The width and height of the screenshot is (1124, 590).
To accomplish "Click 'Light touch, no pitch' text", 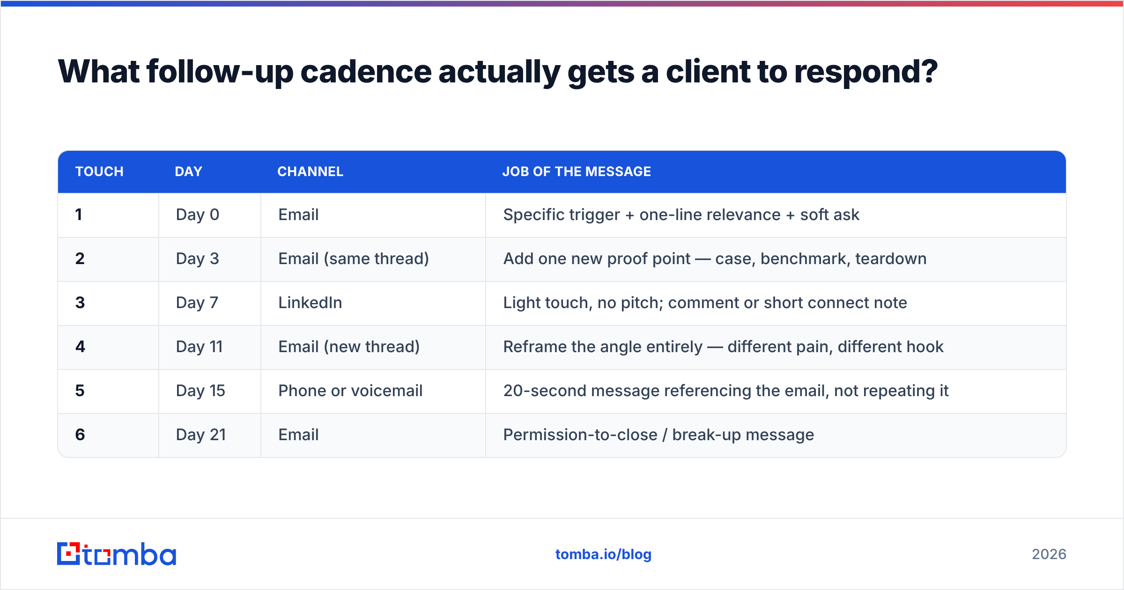I will coord(583,302).
